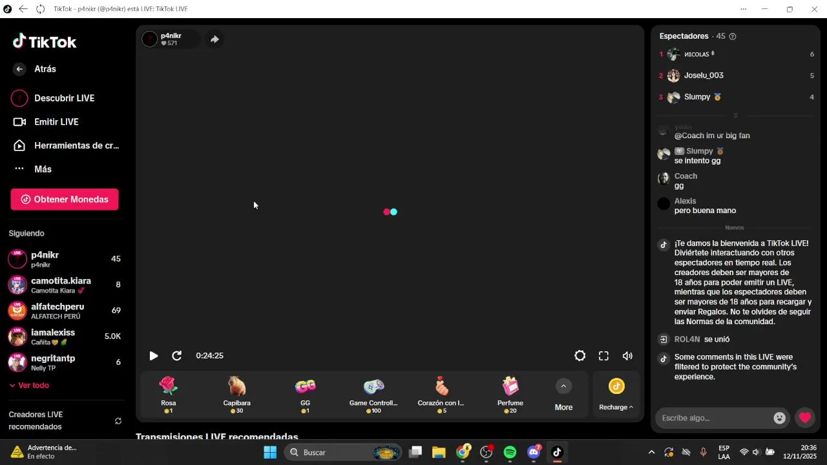Open title bar three-dots menu
The image size is (827, 465).
(743, 9)
